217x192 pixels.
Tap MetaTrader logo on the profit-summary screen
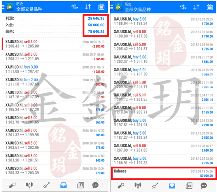point(10,7)
